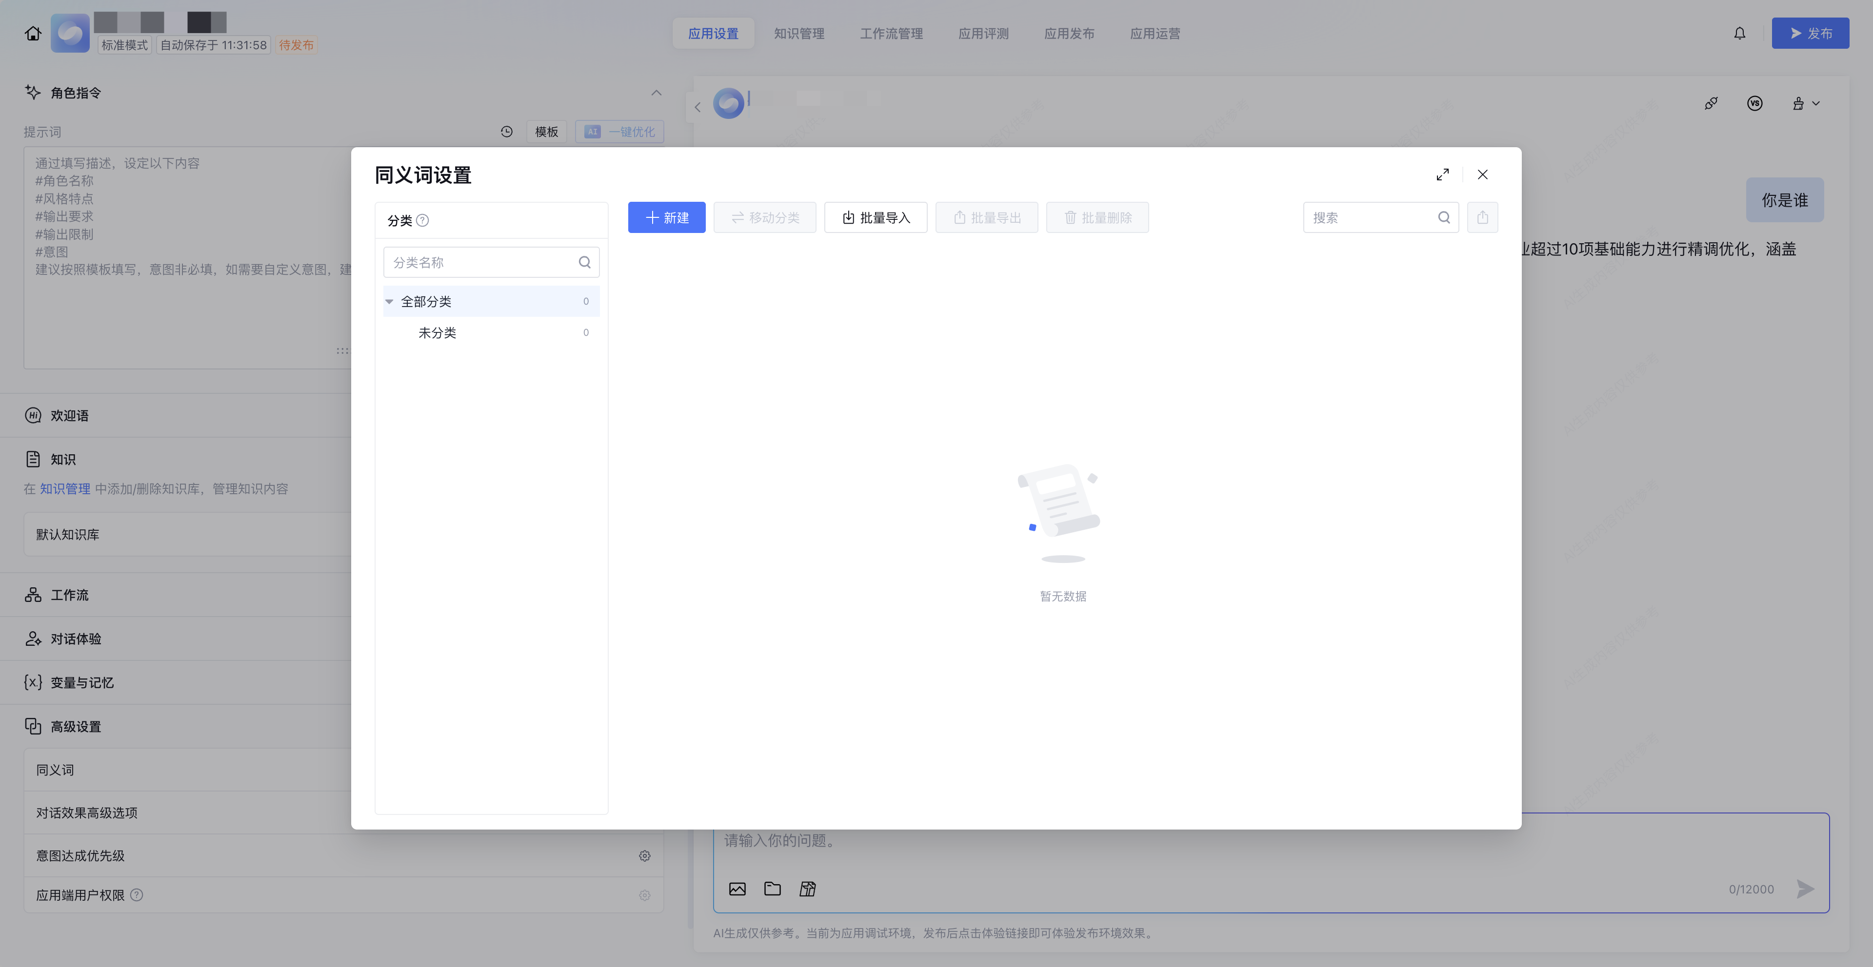Screen dimensions: 1873x967
Task: Open the notifications bell
Action: click(x=1739, y=34)
